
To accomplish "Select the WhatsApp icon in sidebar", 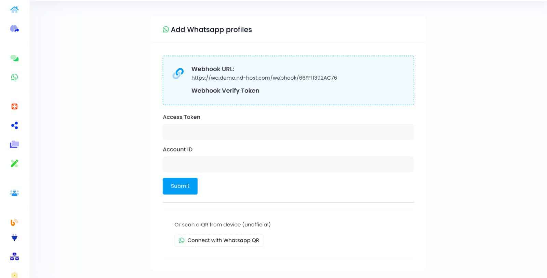I will point(14,77).
